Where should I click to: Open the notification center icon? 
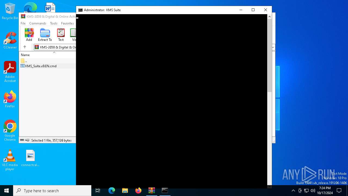[x=339, y=191]
